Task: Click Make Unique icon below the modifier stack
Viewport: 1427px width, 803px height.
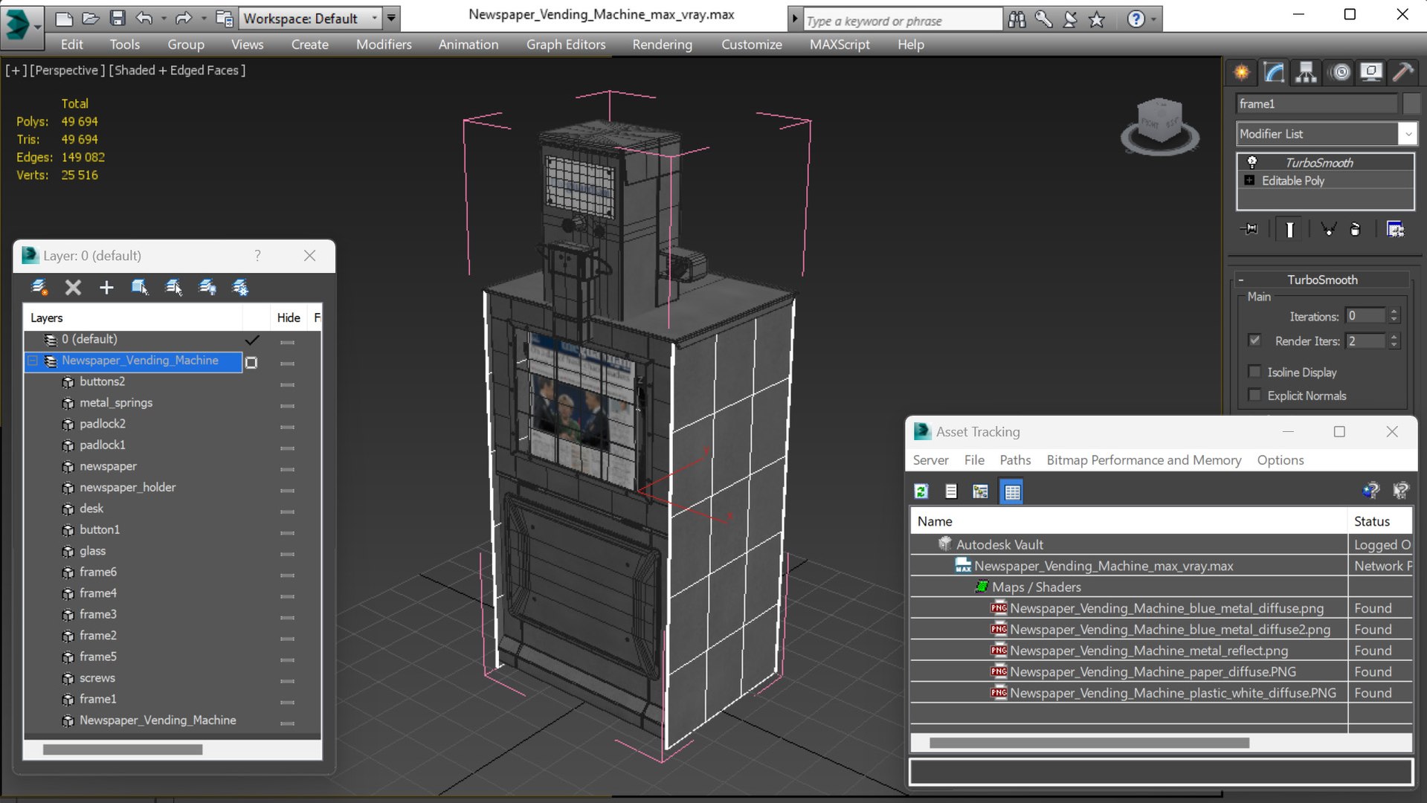Action: 1327,230
